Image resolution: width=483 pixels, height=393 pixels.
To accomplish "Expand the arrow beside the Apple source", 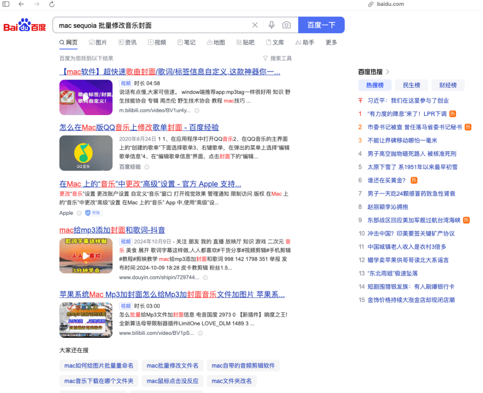I will (79, 213).
